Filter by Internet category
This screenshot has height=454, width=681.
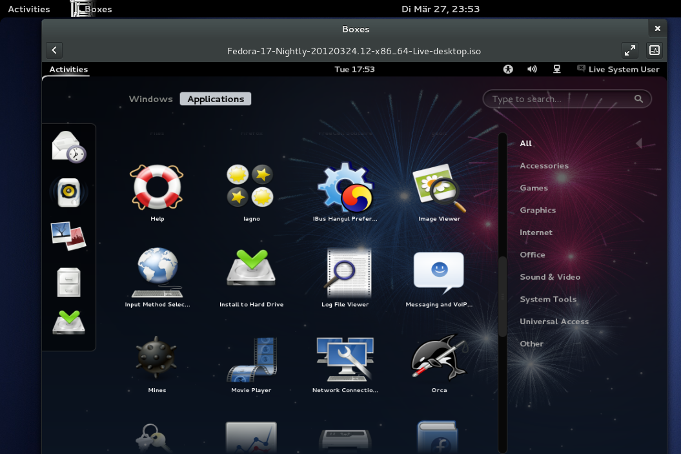[536, 232]
